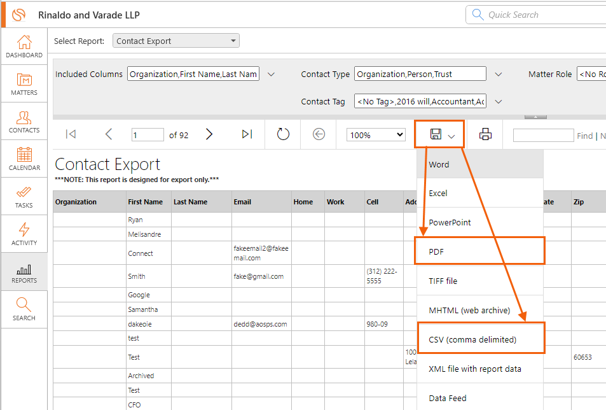
Task: Click the Included Columns text field
Action: (193, 74)
